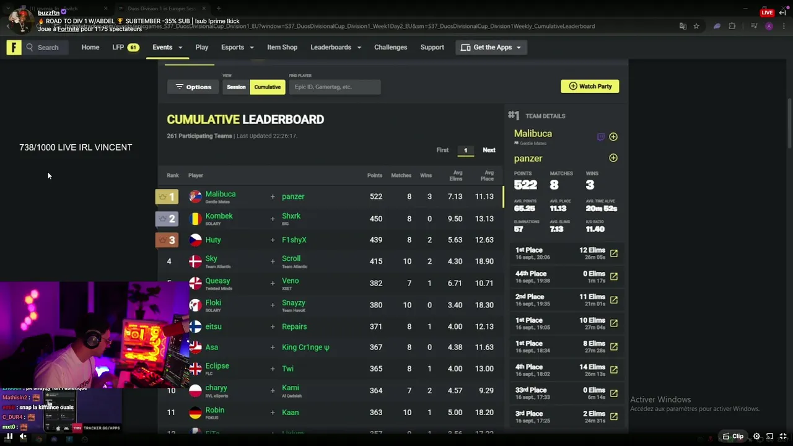The image size is (793, 446).
Task: Pause the Twitch stream
Action: 9,436
